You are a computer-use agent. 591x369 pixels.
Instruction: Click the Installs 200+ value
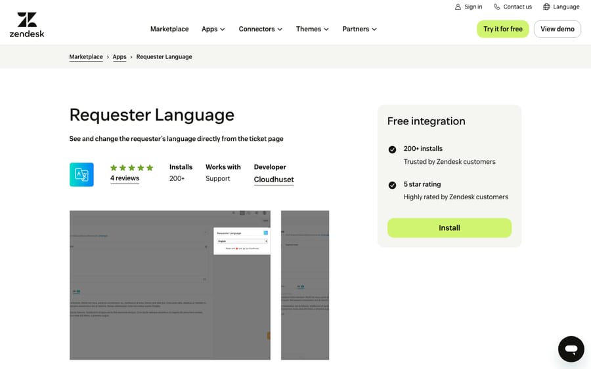[177, 179]
